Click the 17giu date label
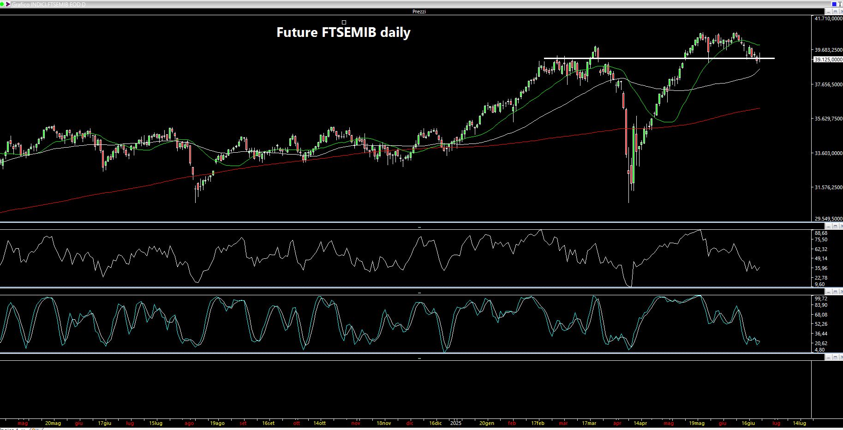The height and width of the screenshot is (430, 843). 105,423
